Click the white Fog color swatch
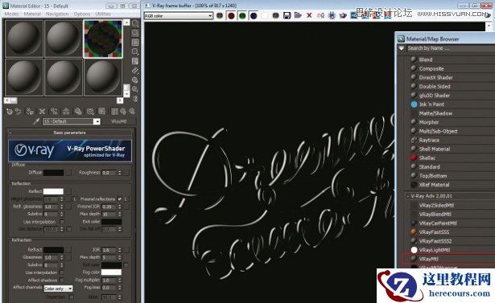Screen dimensions: 495x303 111,272
